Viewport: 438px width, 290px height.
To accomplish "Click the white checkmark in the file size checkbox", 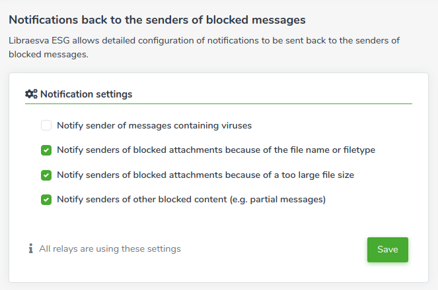I will 46,175.
